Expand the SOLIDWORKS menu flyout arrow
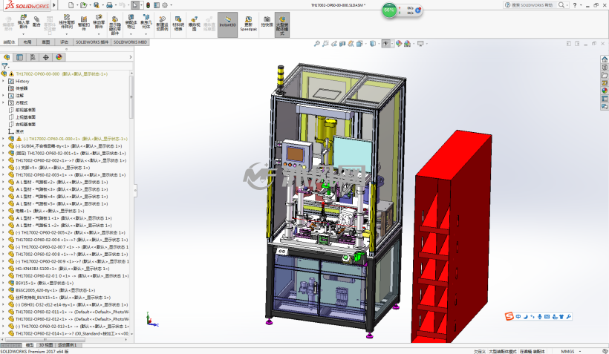 click(x=54, y=5)
